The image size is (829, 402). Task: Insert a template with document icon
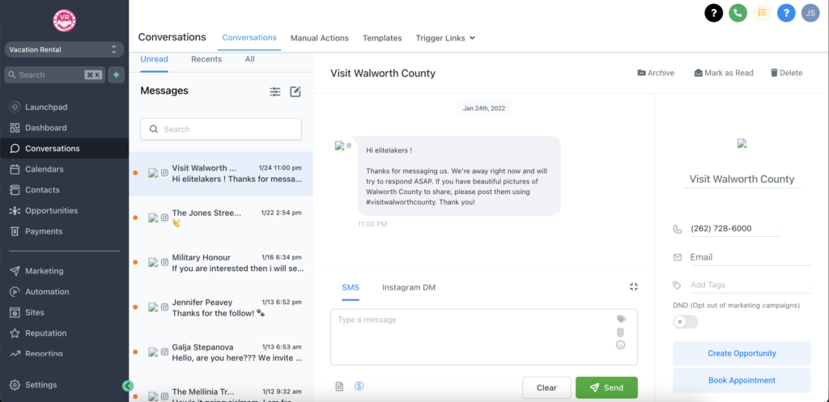339,387
